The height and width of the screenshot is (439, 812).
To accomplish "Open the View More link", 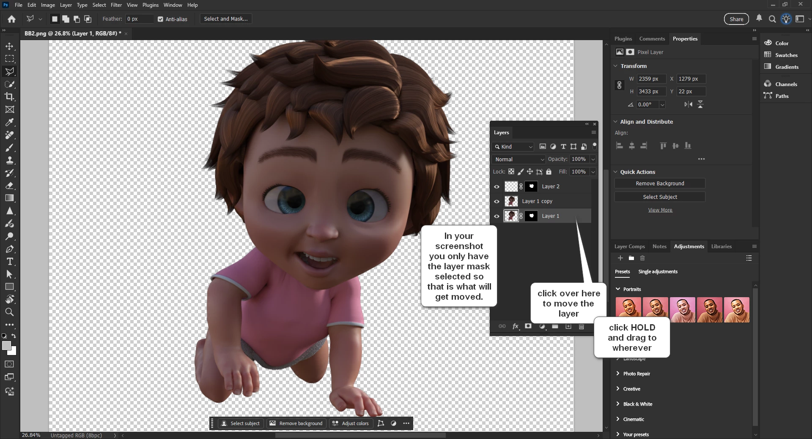I will point(660,210).
